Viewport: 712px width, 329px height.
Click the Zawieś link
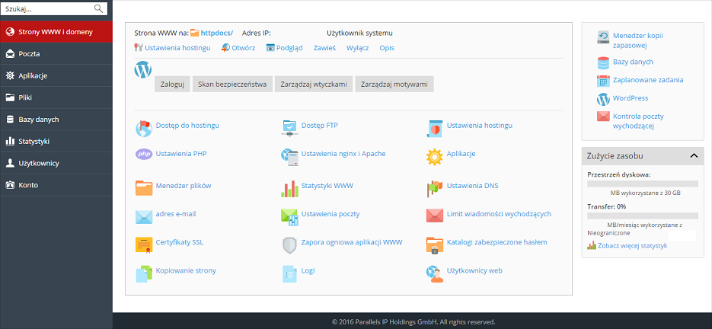pos(324,48)
